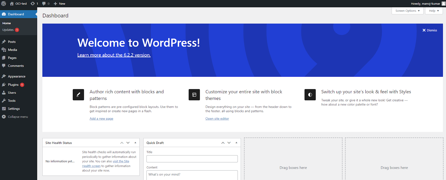Click 'Customize your entire site' heading
The image size is (446, 180).
pos(244,95)
